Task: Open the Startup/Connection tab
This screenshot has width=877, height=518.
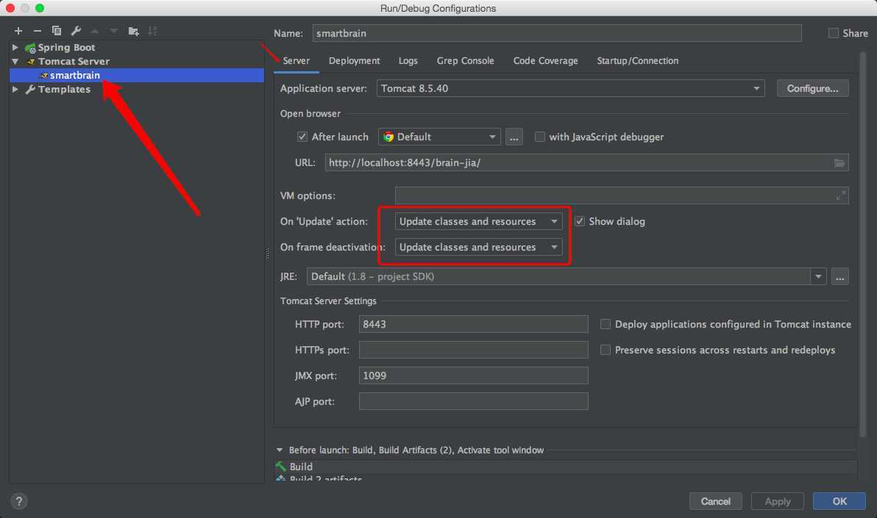Action: (638, 61)
